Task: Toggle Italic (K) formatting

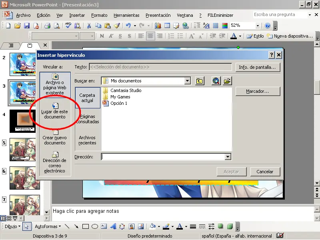Action: [x=111, y=36]
